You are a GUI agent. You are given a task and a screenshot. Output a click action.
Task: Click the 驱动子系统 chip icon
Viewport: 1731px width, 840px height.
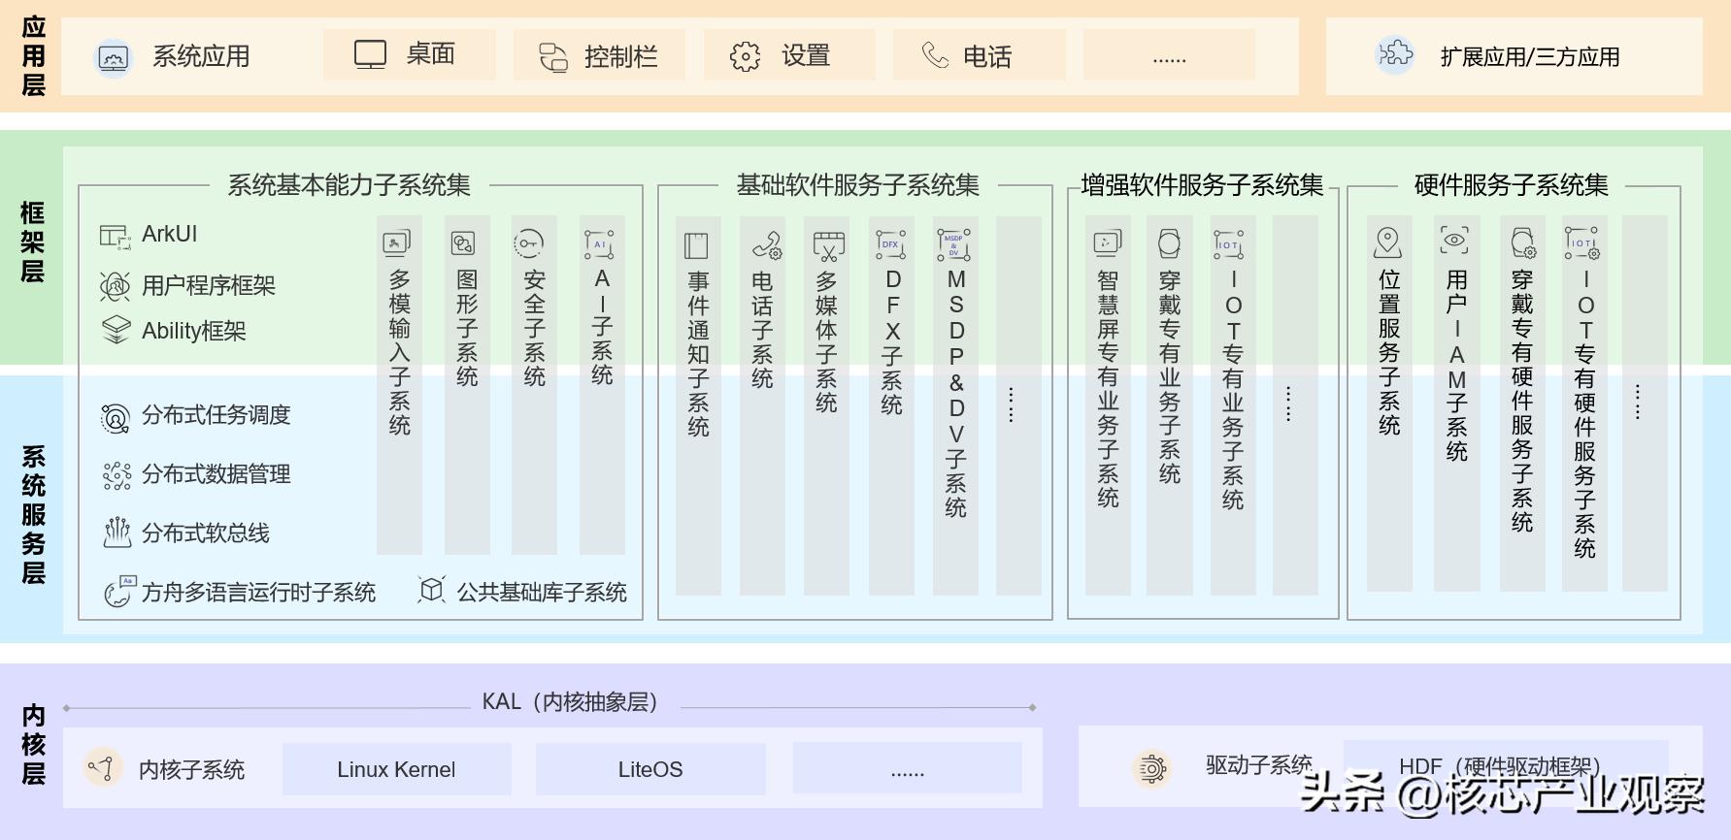(1152, 768)
